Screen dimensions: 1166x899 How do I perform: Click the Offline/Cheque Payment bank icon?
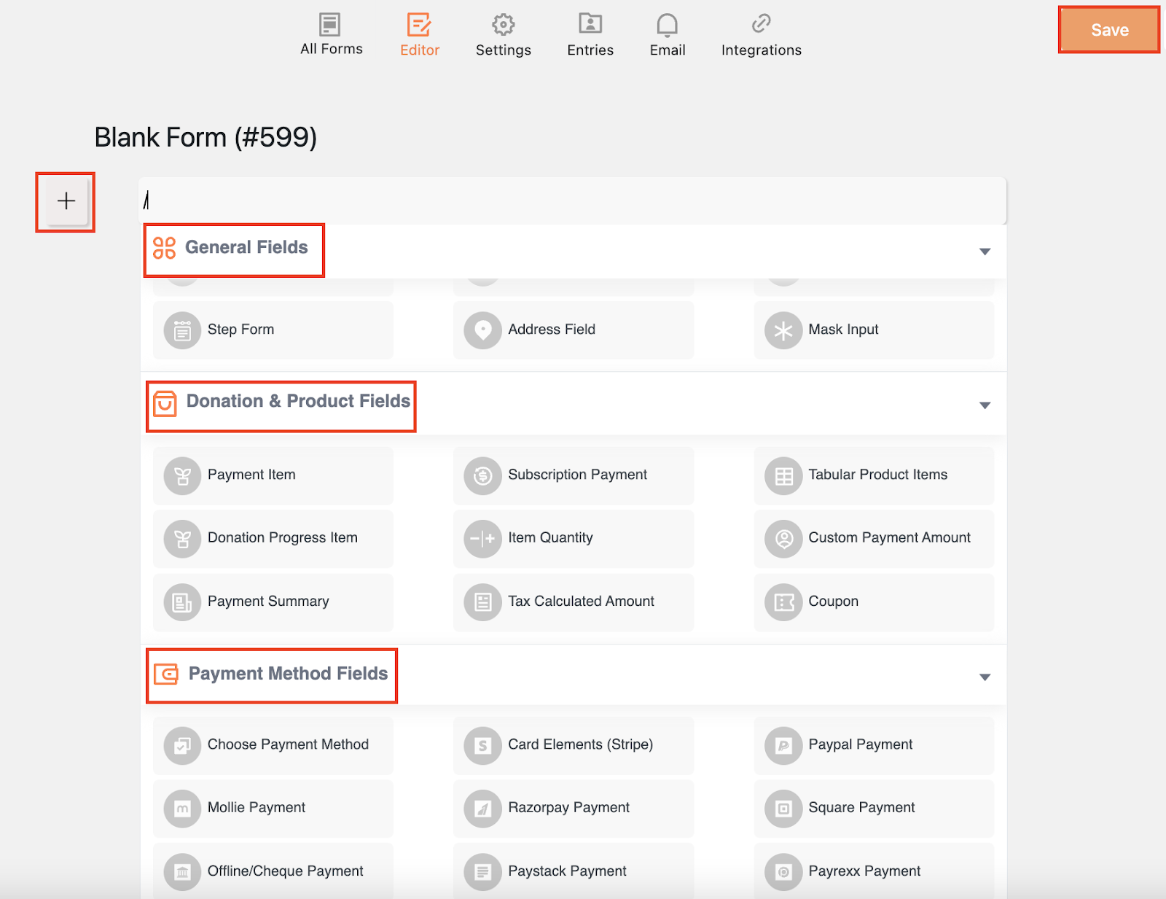point(182,872)
